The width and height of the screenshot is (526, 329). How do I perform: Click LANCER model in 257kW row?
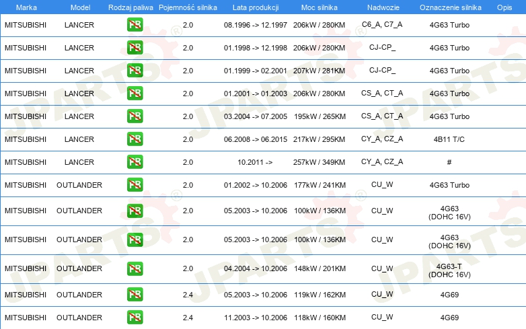tap(79, 162)
